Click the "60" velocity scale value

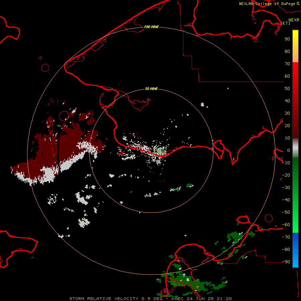click(287, 76)
